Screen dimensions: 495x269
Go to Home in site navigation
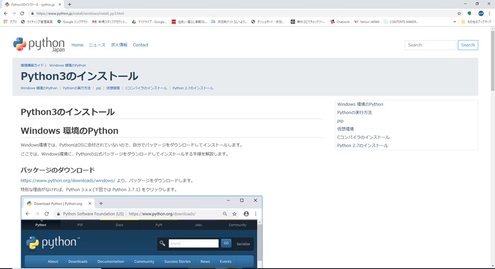coord(77,45)
